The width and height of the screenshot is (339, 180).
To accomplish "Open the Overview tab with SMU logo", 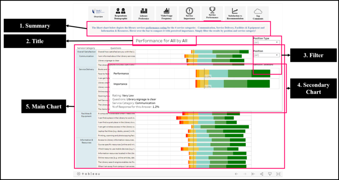I will pyautogui.click(x=98, y=13).
